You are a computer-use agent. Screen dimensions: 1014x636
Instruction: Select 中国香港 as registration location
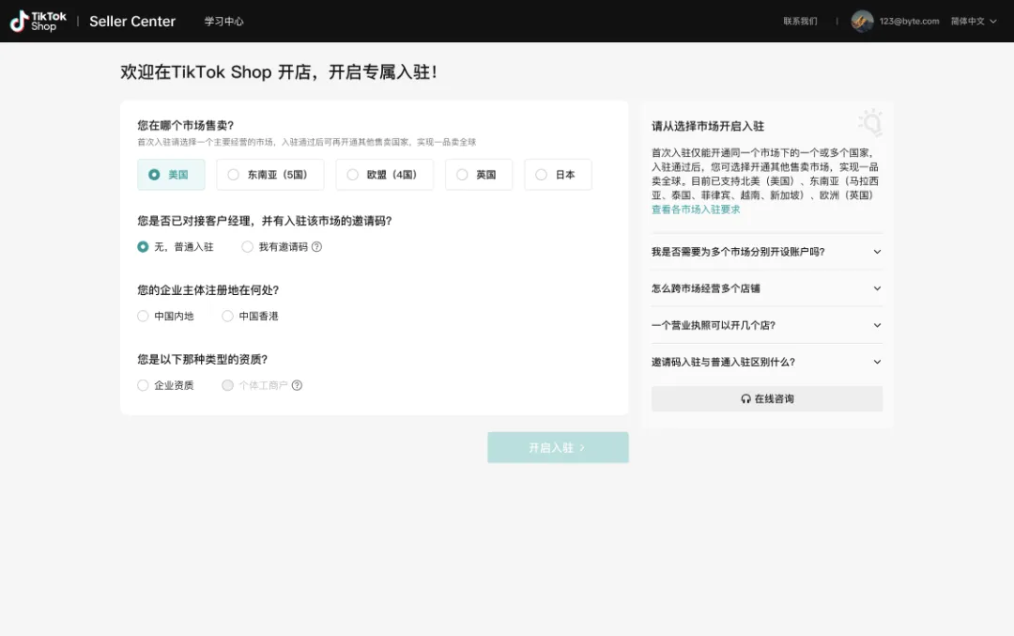pos(251,316)
